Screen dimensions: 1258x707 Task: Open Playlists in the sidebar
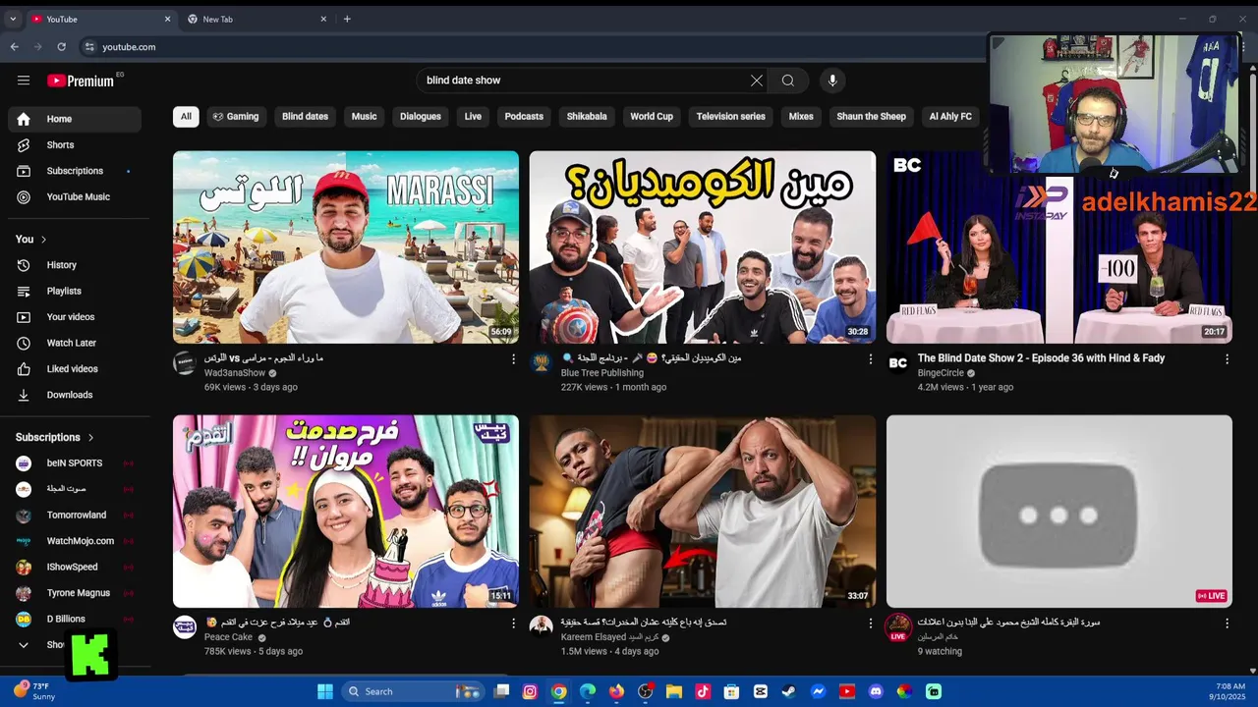pos(75,292)
